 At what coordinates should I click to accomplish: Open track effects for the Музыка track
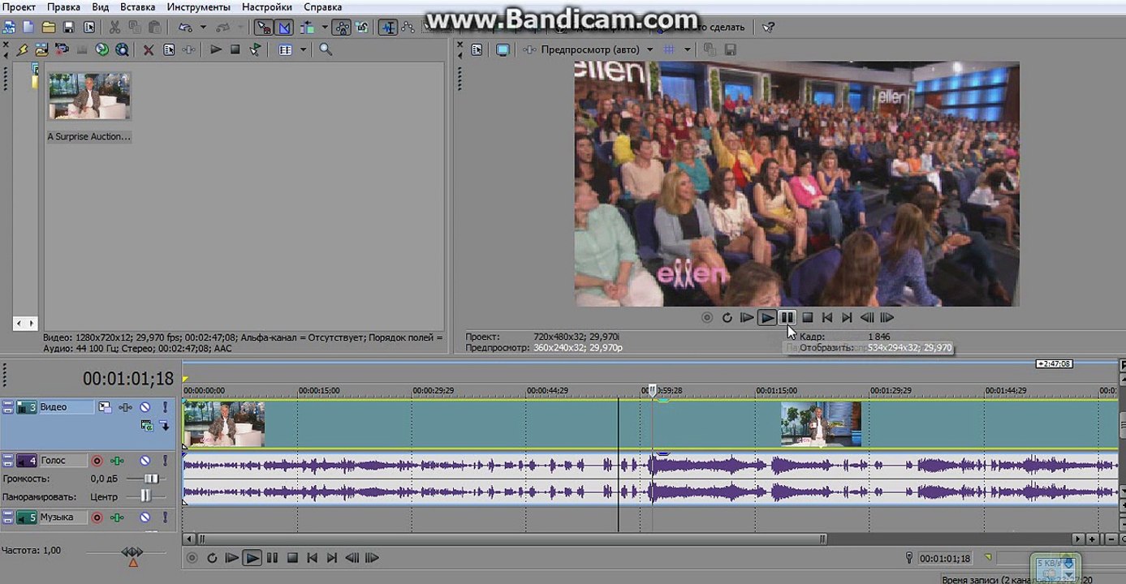(x=117, y=517)
